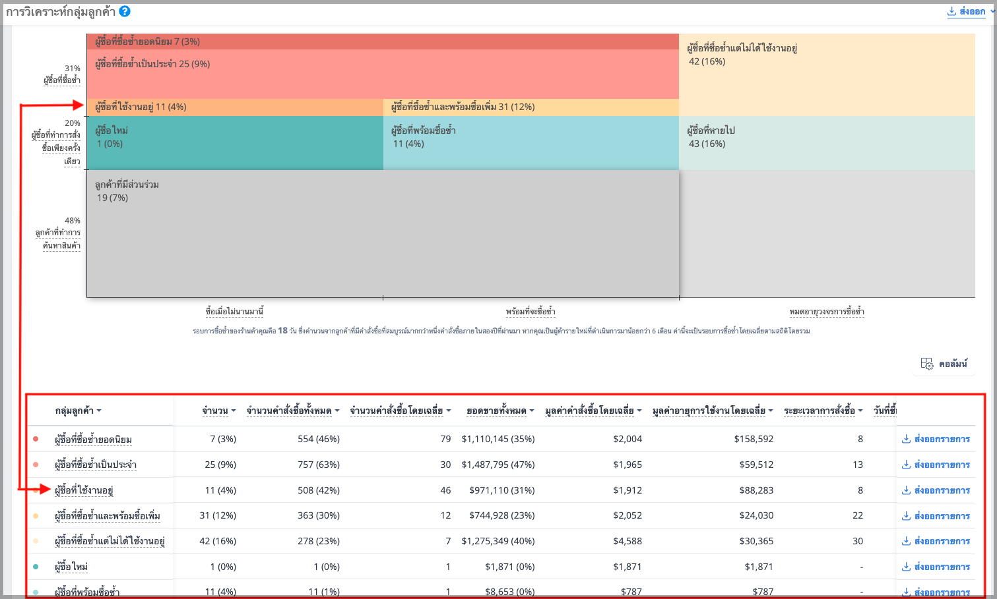Viewport: 997px width, 599px height.
Task: Open the ผู้ซื้อที่ซื้อซ้ำและพร้อมซื้อเพิ่ม link in table
Action: coord(108,516)
